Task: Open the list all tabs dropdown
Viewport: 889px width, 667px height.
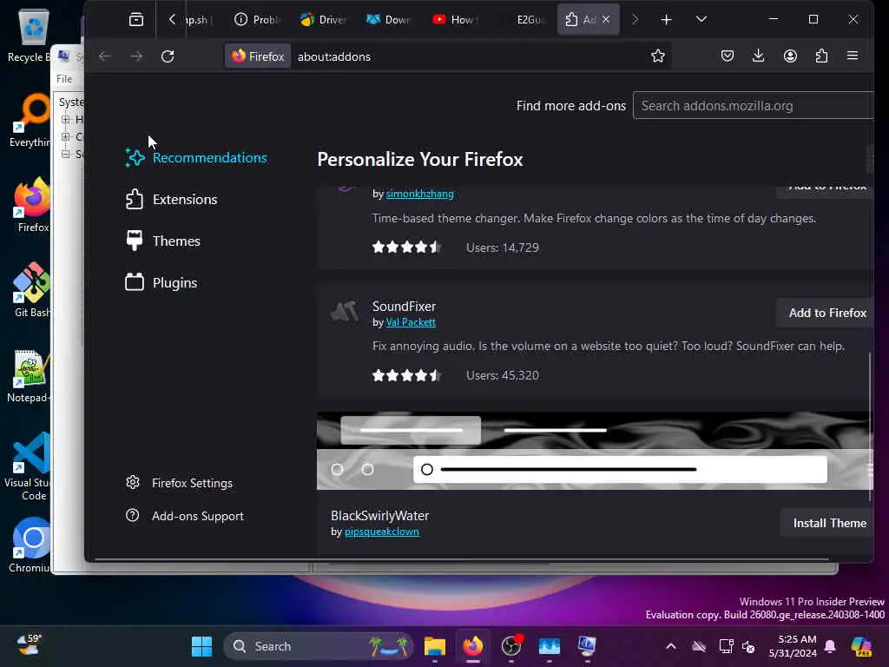Action: [701, 20]
